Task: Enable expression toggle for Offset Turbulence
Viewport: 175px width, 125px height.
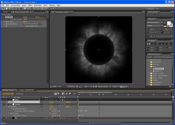Action: point(53,111)
